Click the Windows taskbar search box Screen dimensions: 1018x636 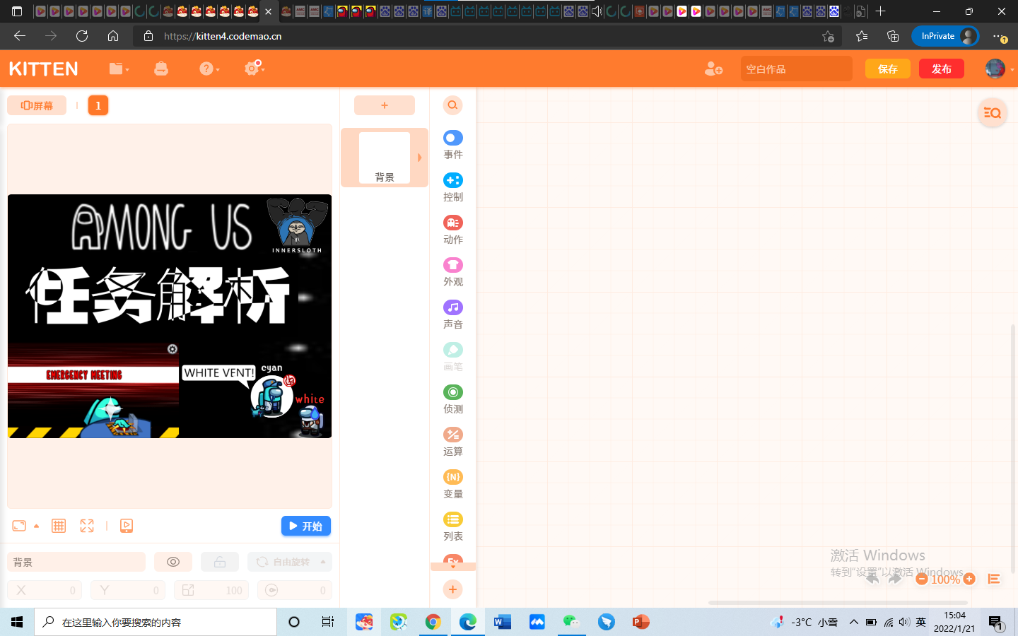coord(156,622)
